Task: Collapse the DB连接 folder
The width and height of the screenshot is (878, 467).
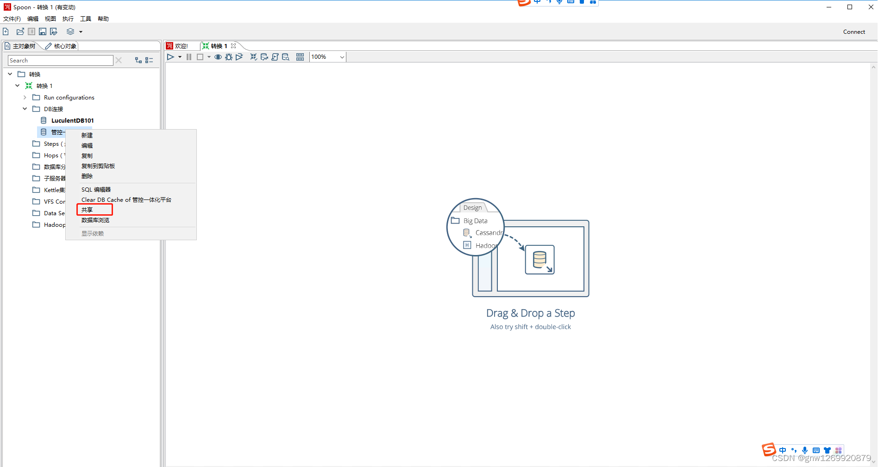Action: coord(25,109)
